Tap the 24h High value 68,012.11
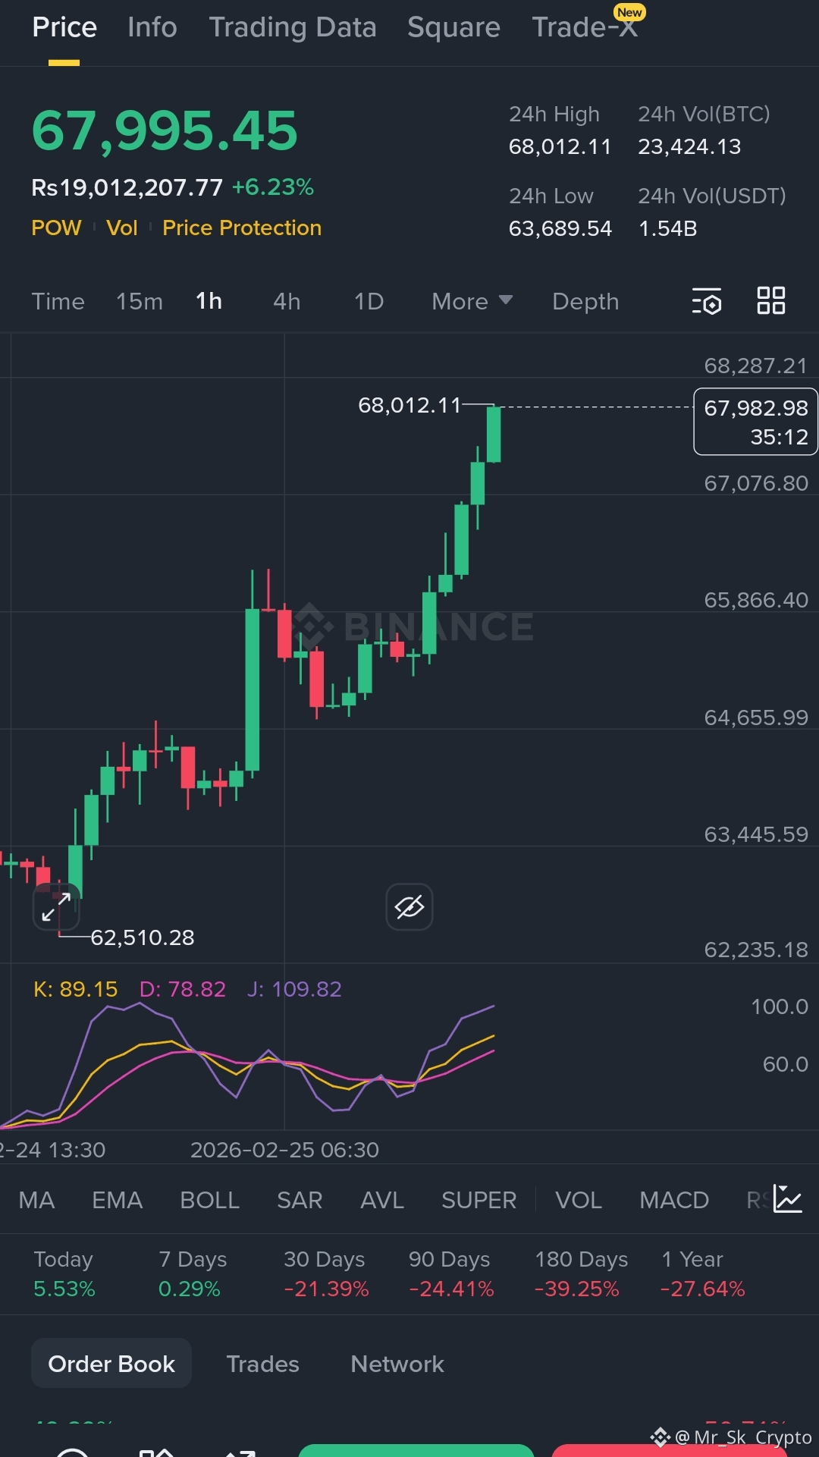Image resolution: width=819 pixels, height=1457 pixels. point(560,146)
